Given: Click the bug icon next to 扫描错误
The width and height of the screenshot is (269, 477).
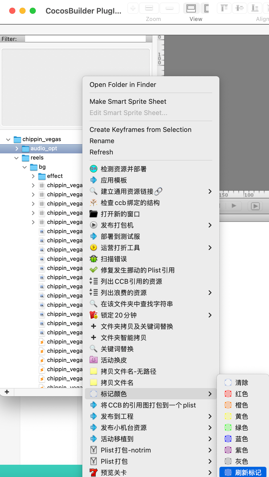Looking at the screenshot, I should [x=94, y=259].
